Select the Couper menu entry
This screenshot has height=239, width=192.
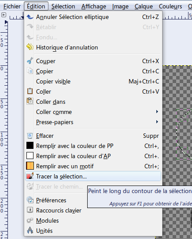coord(93,61)
